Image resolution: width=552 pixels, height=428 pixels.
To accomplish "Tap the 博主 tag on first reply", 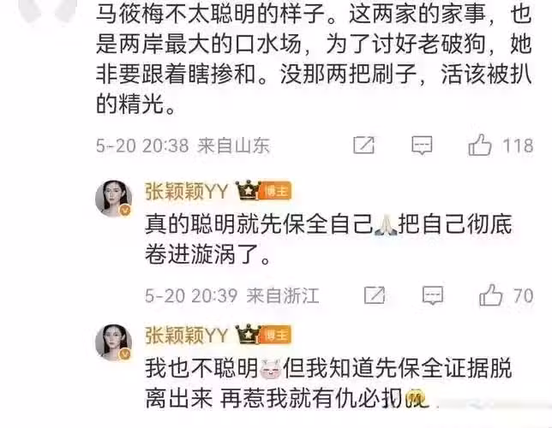I will 276,192.
